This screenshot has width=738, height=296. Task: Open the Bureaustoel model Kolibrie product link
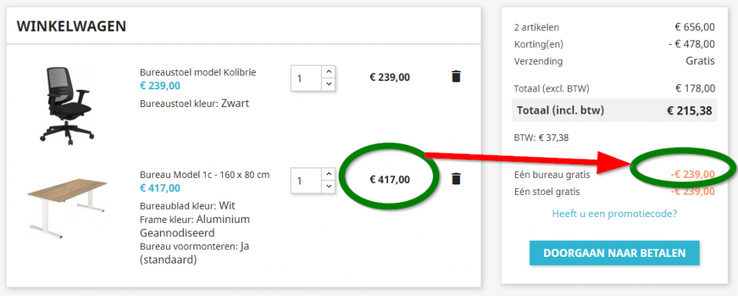click(x=198, y=72)
